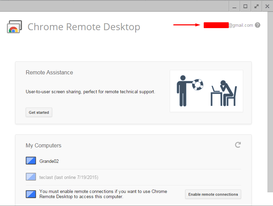Click the Remote Assistance illustration
The image size is (273, 206).
click(x=206, y=91)
